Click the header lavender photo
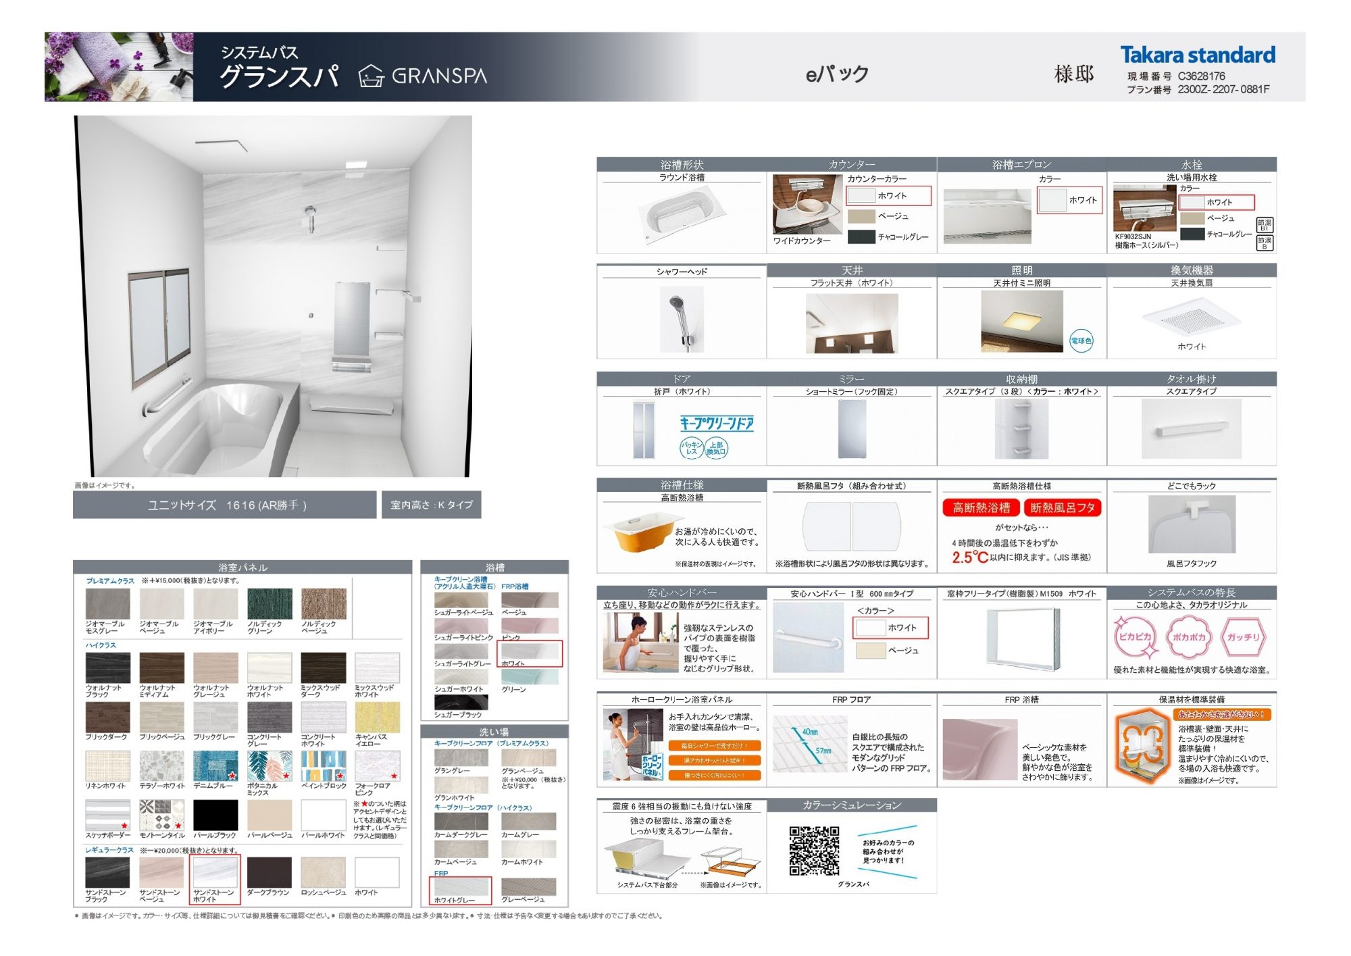Image resolution: width=1351 pixels, height=956 pixels. coord(119,67)
